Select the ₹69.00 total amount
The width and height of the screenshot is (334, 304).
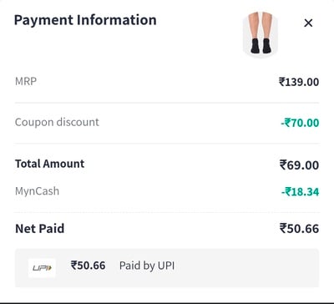tap(299, 165)
